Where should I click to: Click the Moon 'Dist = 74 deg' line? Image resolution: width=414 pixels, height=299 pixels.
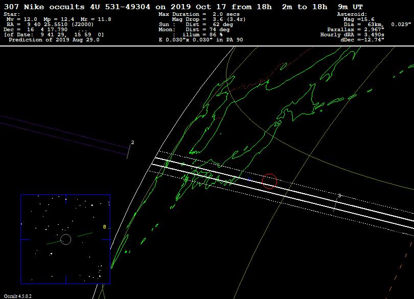[x=194, y=30]
